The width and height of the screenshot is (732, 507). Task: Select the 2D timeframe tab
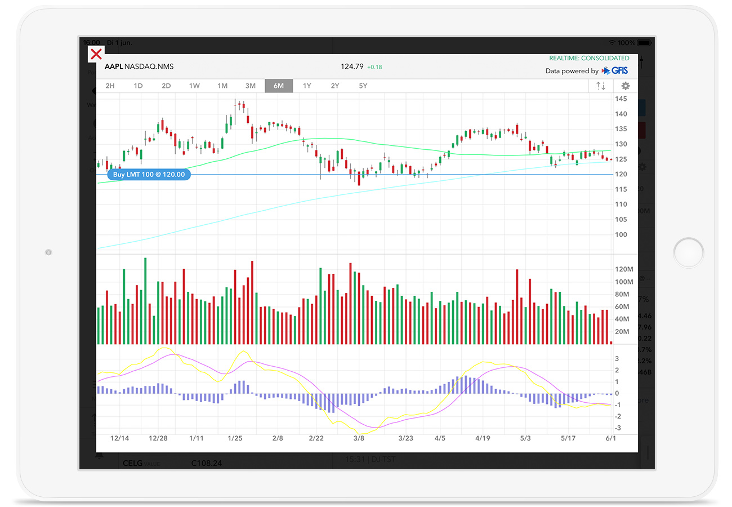tap(166, 86)
